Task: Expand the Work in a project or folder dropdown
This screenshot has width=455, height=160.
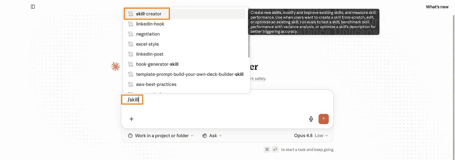Action: point(161,136)
